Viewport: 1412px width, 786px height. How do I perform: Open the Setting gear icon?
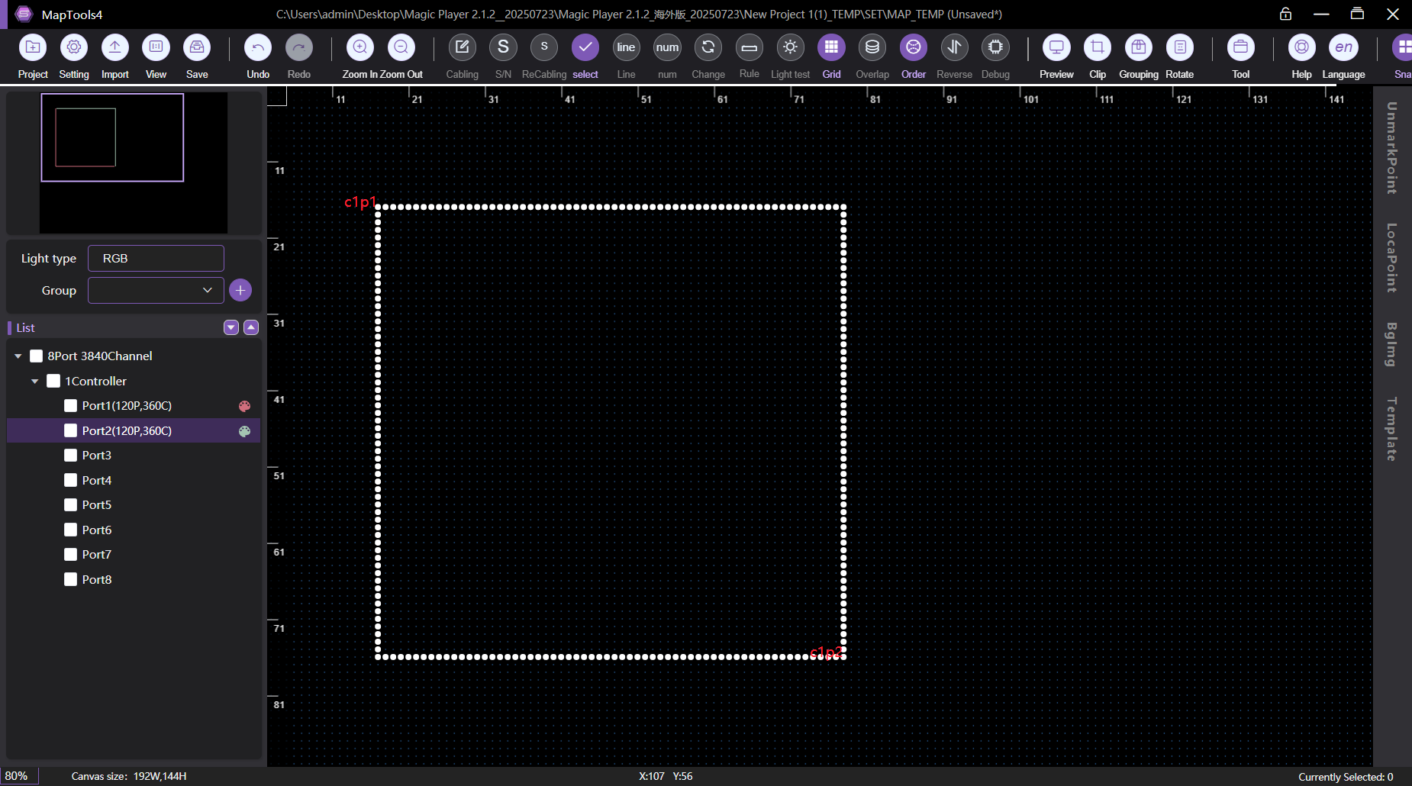pyautogui.click(x=74, y=47)
